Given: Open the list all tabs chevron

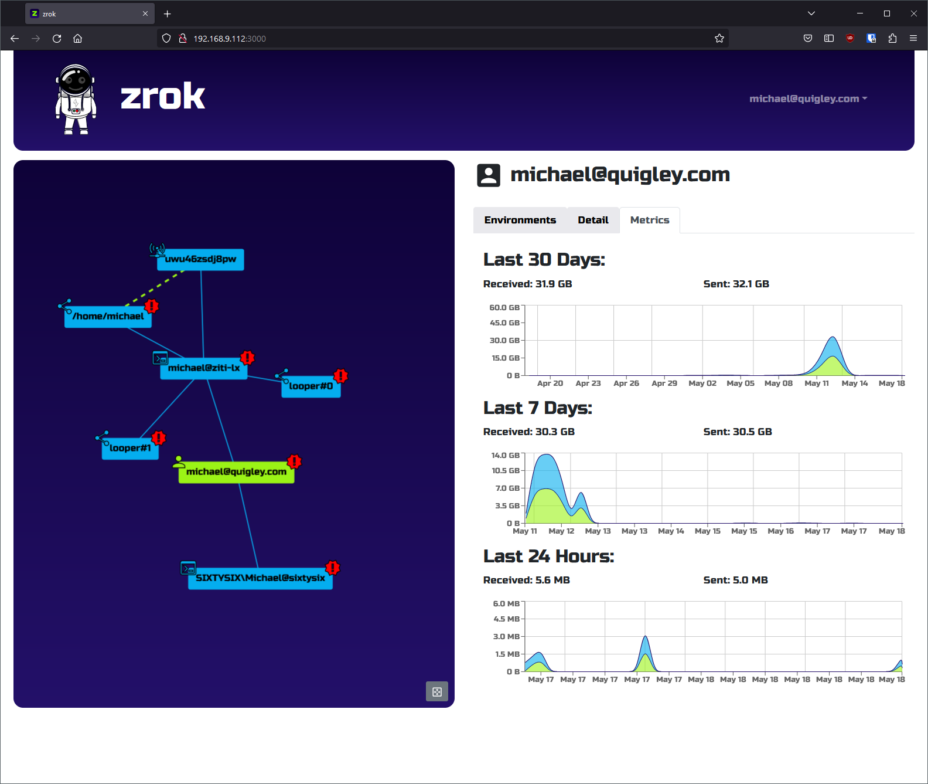Looking at the screenshot, I should pos(811,13).
